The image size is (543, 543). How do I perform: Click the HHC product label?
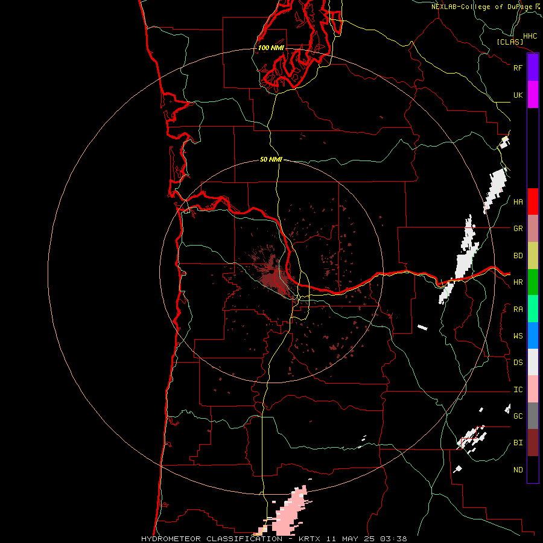[530, 36]
